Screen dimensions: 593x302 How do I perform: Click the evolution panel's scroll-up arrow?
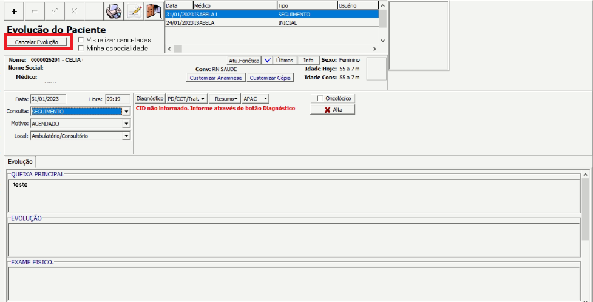point(586,174)
